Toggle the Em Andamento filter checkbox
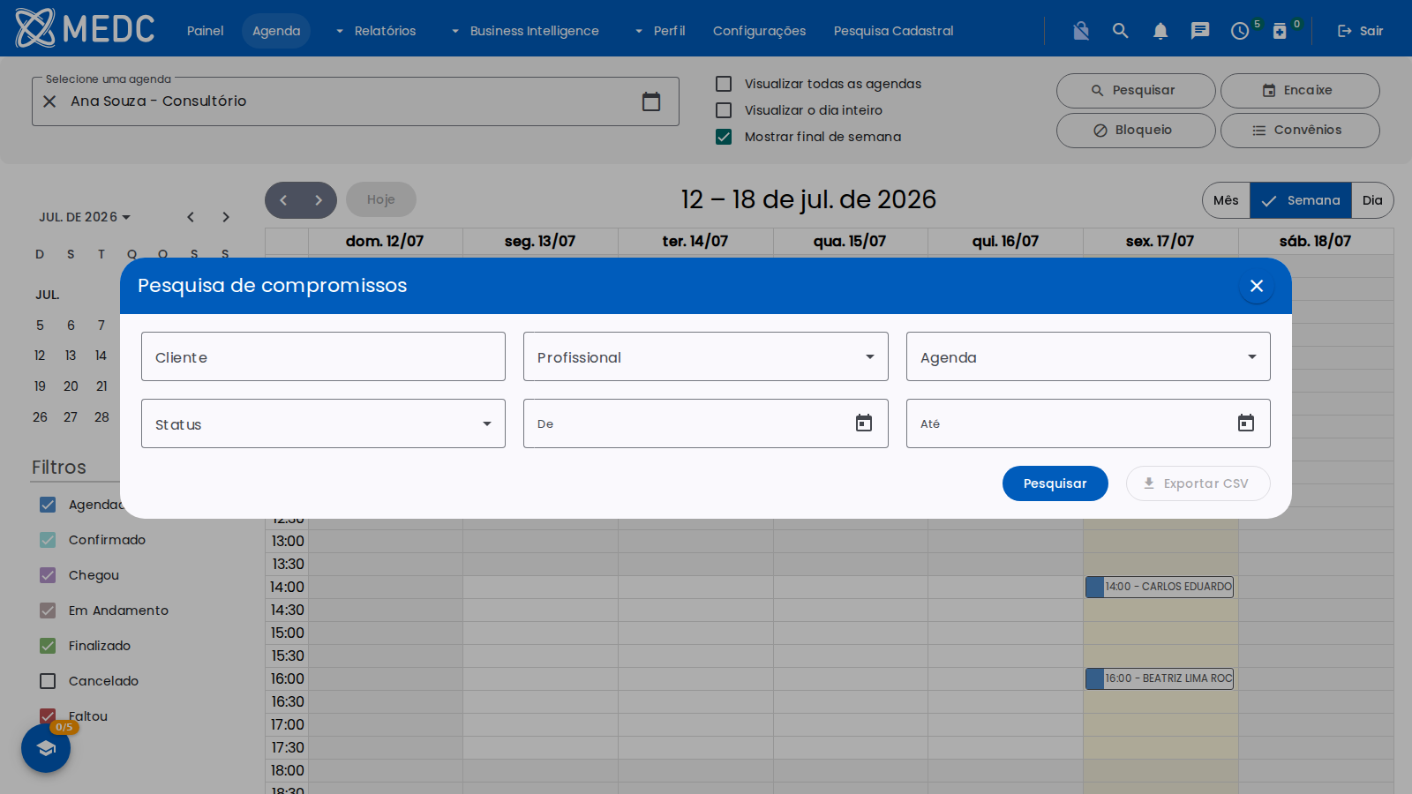Screen dimensions: 1412x794 click(x=48, y=610)
